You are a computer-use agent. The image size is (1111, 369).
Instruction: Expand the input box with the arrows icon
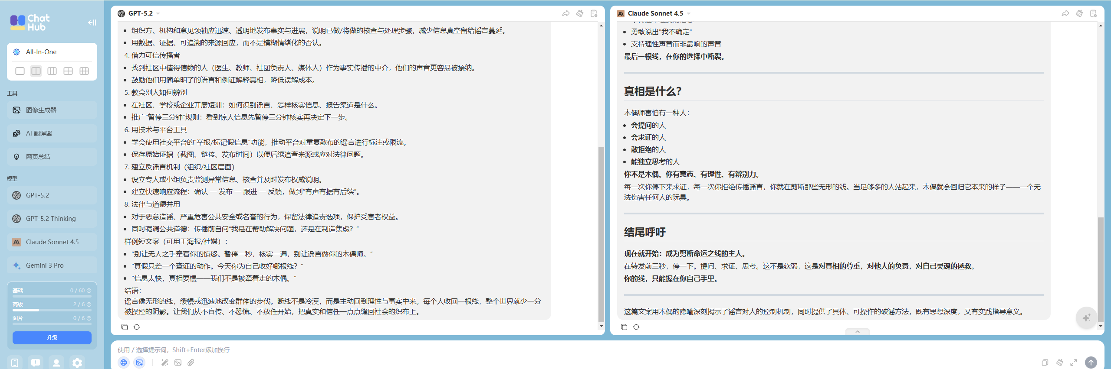coord(1074,363)
